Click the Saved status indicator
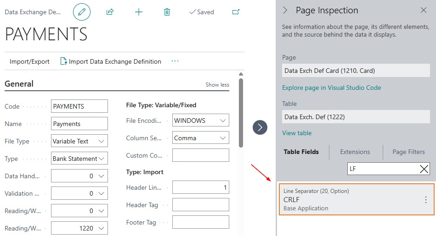 202,12
